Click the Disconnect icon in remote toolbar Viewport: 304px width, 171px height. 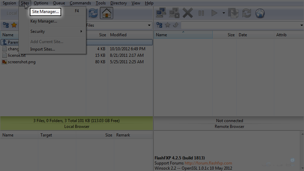174,13
